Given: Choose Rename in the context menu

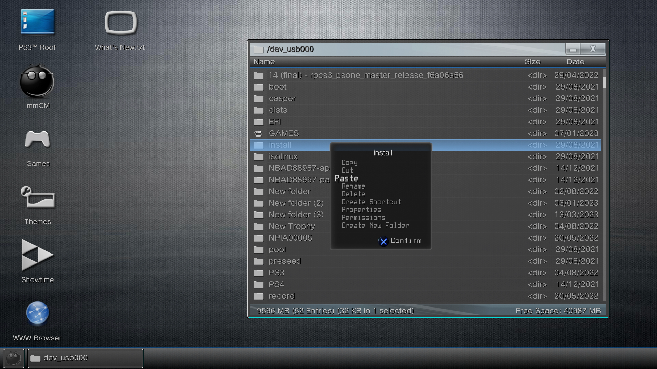Looking at the screenshot, I should (353, 186).
